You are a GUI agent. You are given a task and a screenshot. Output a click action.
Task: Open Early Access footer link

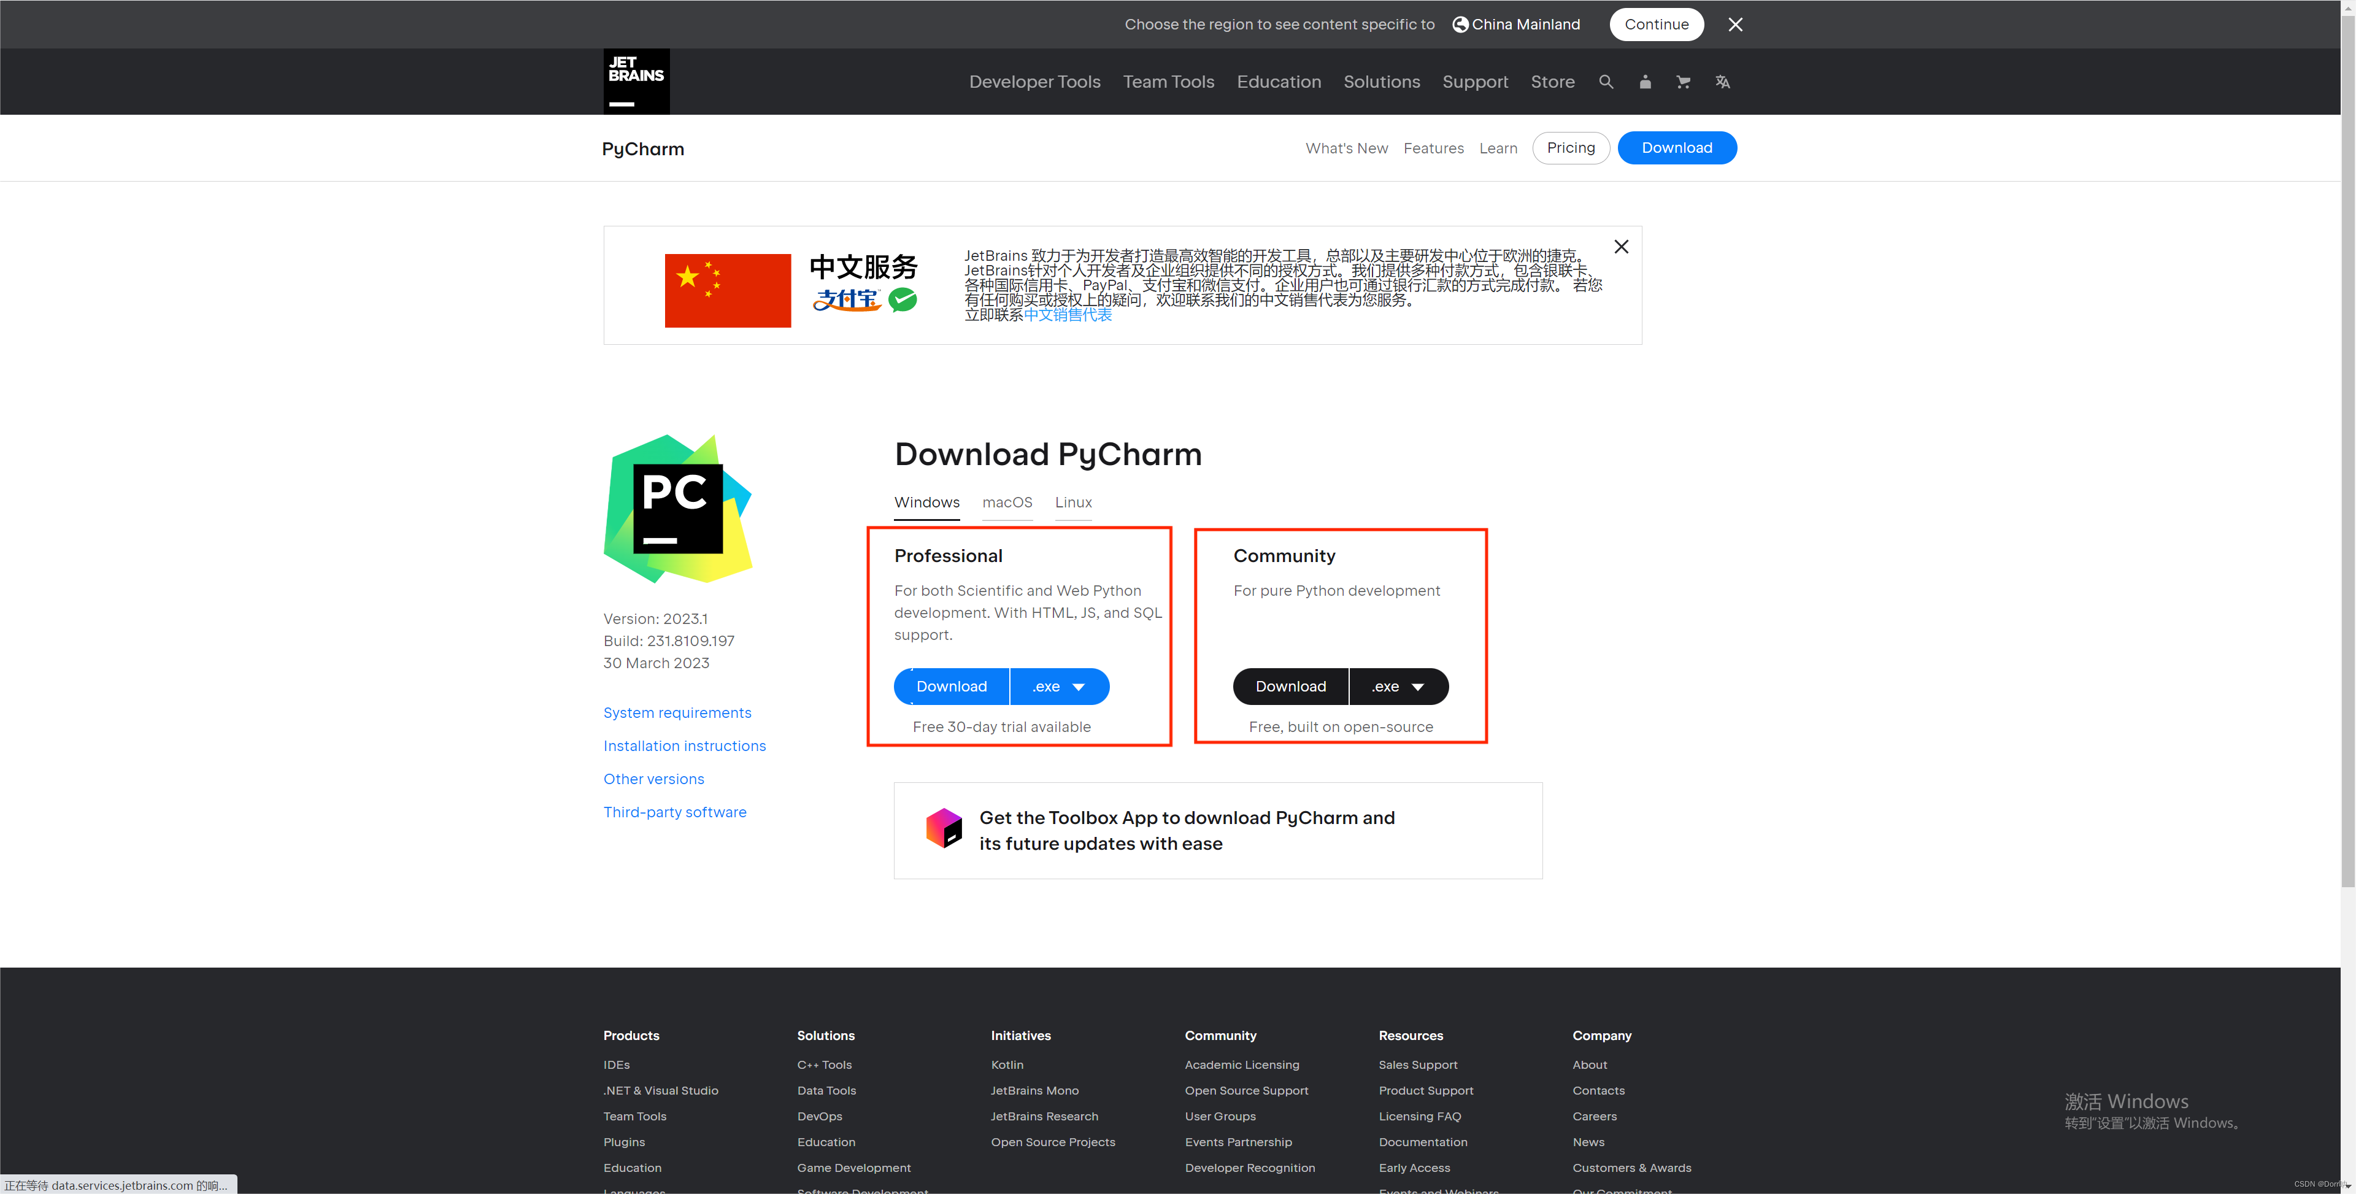coord(1414,1168)
